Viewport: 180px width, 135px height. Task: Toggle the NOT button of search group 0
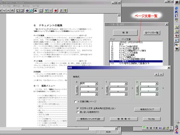(77, 90)
